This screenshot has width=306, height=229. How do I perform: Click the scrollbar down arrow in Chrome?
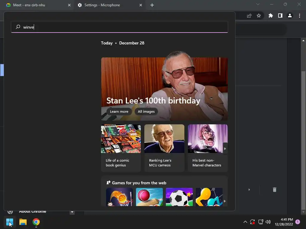pos(303,212)
